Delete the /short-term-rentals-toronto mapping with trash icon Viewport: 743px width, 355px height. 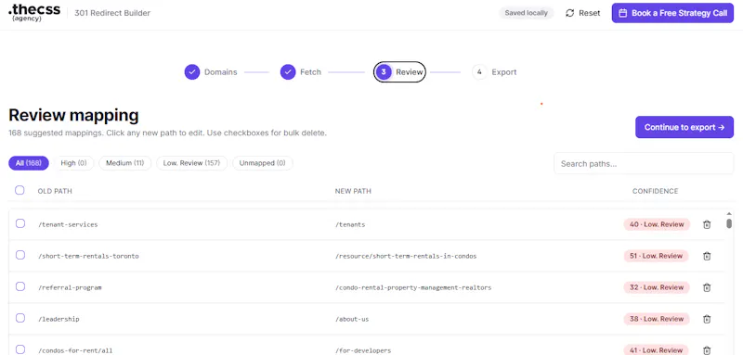click(707, 256)
